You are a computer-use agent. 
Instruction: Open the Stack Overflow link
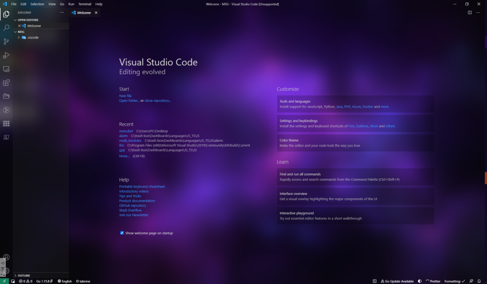(131, 210)
